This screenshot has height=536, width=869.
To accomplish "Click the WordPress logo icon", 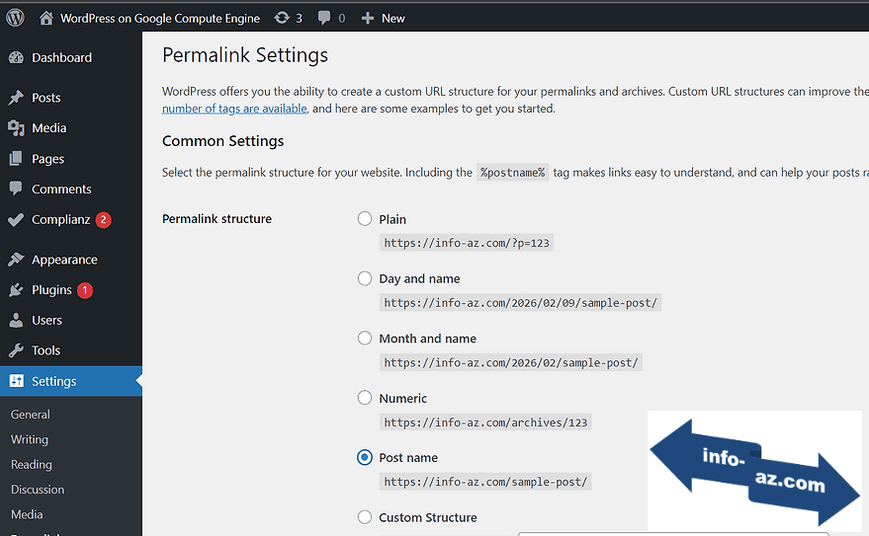I will tap(15, 18).
